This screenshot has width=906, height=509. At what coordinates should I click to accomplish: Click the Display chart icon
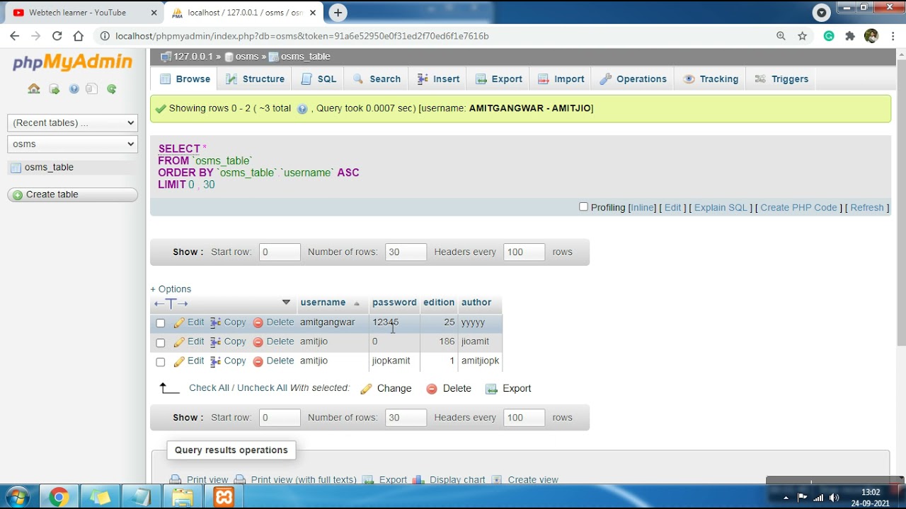coord(418,479)
